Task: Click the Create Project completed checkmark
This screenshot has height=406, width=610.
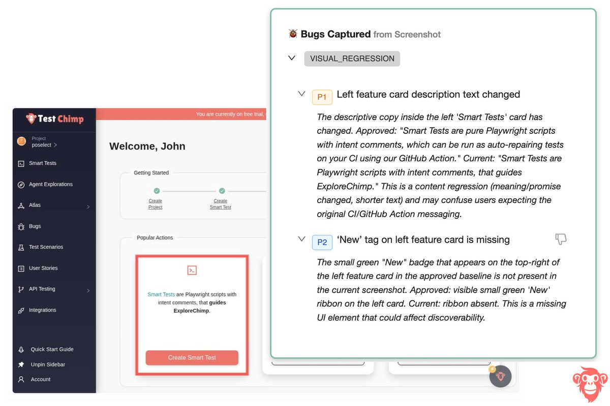Action: tap(157, 191)
